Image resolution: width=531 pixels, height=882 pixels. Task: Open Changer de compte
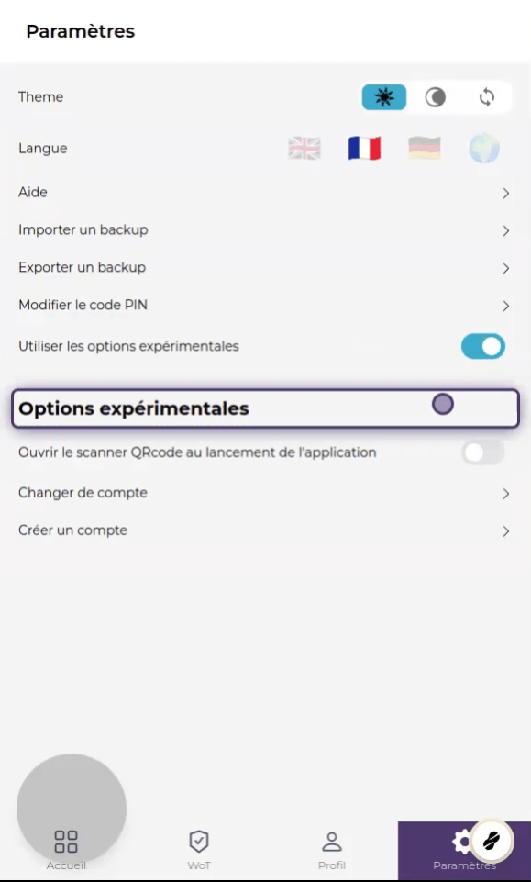[x=265, y=493]
